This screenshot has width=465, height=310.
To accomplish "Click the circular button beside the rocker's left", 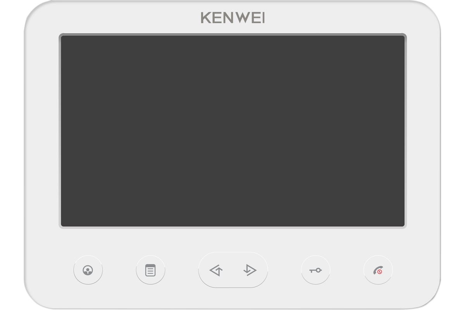I will click(x=150, y=270).
